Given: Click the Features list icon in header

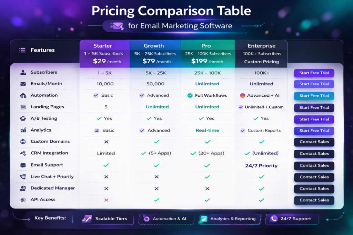Looking at the screenshot, I should tap(22, 50).
